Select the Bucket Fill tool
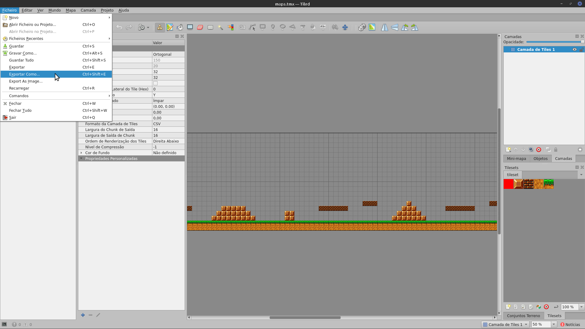This screenshot has height=329, width=585. pos(180,27)
